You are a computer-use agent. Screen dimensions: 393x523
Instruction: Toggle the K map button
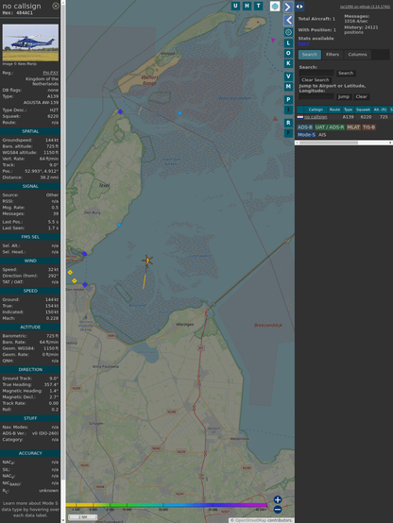[288, 63]
